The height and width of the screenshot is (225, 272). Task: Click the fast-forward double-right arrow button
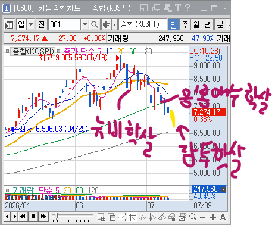tap(43, 217)
